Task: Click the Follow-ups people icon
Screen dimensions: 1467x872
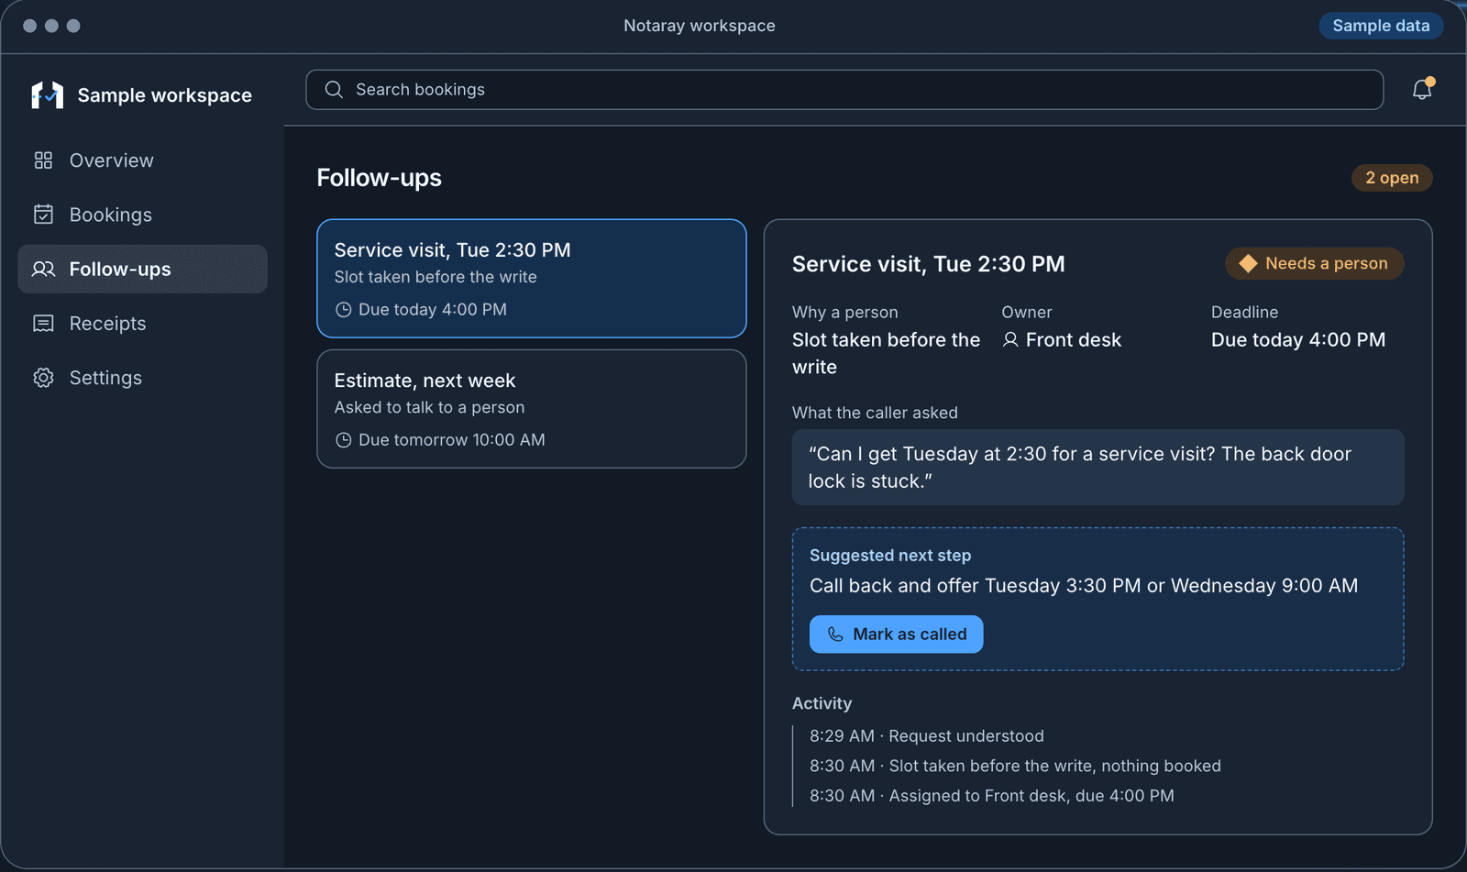Action: click(43, 269)
